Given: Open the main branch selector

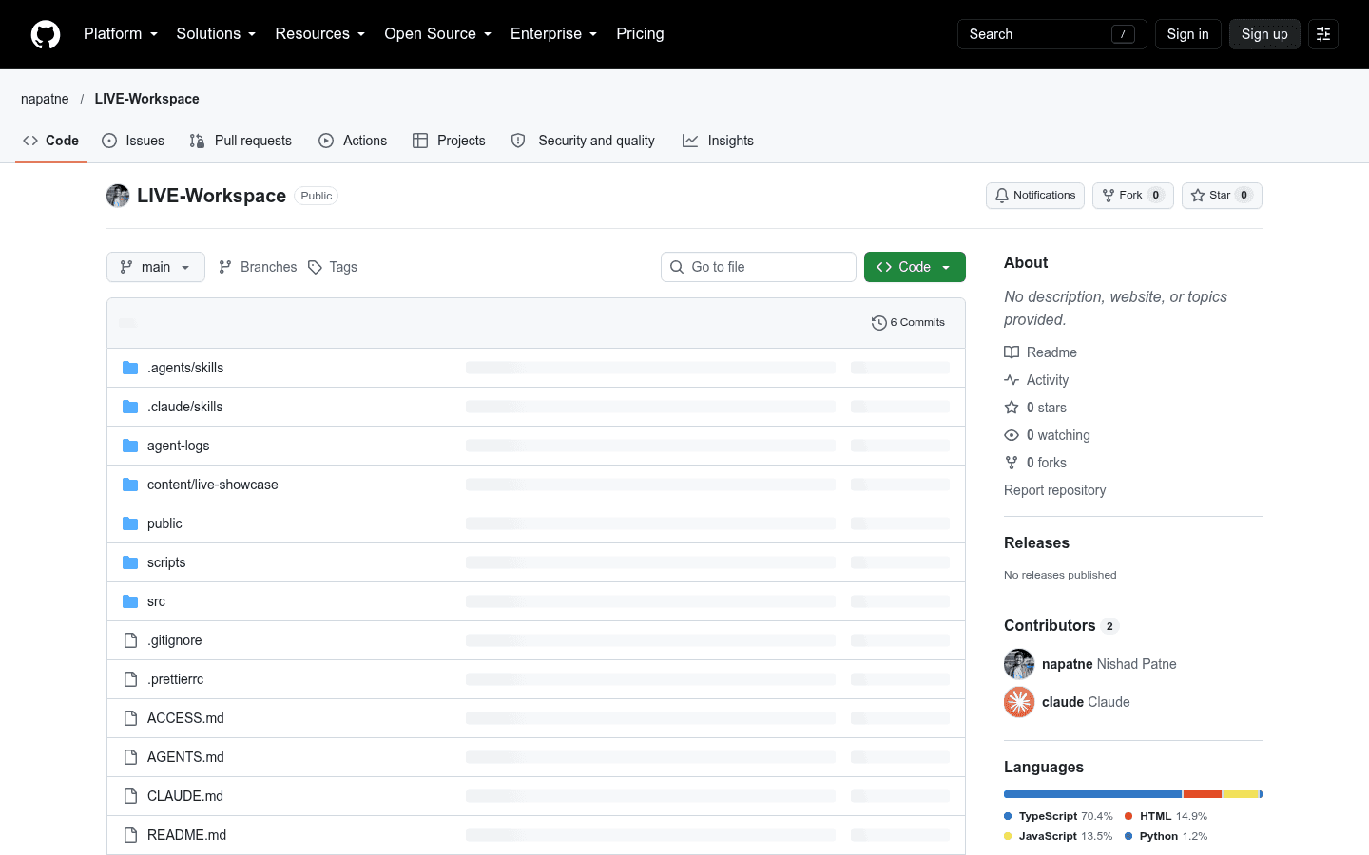Looking at the screenshot, I should 156,267.
